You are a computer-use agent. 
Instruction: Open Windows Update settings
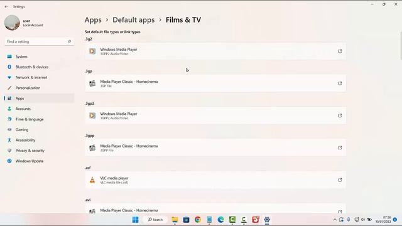pos(39,161)
